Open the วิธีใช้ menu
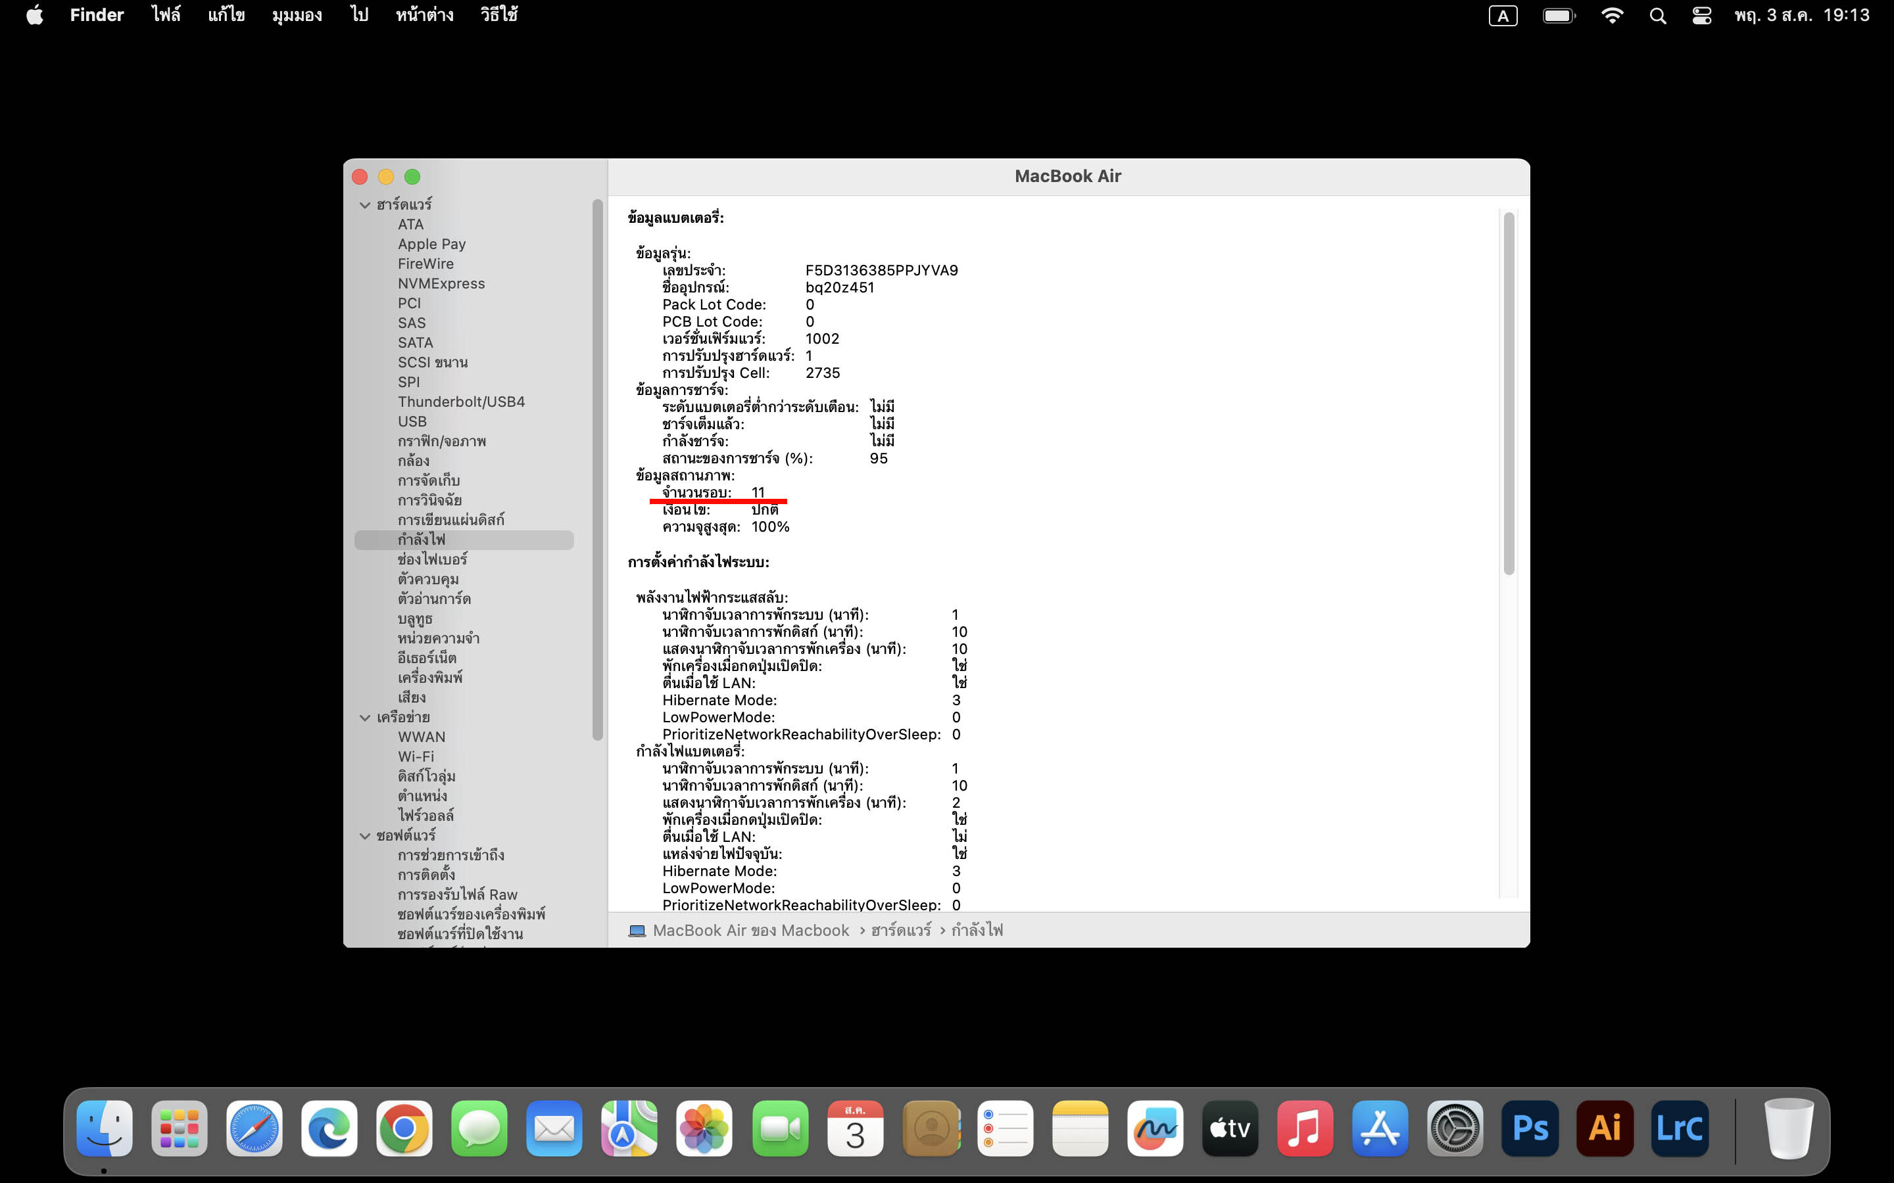This screenshot has width=1894, height=1183. click(499, 15)
